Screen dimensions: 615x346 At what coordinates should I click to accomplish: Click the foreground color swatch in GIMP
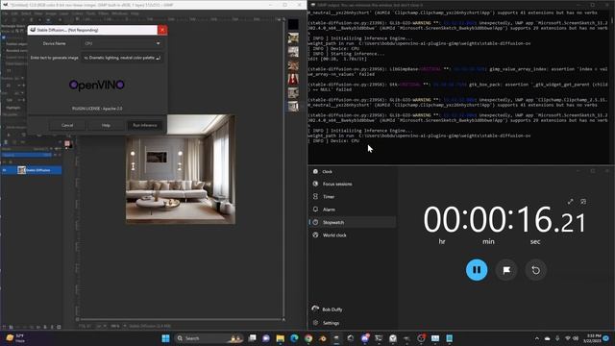[x=66, y=143]
